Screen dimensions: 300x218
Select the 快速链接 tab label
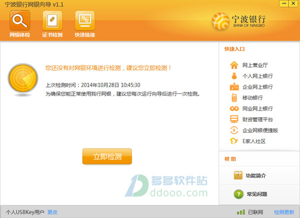85,35
